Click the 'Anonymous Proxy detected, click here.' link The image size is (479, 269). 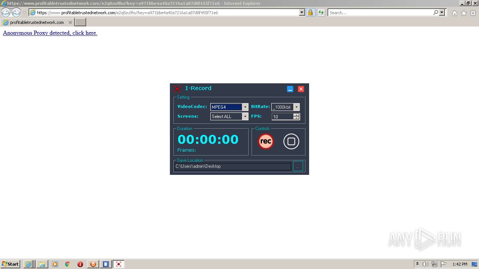tap(50, 33)
